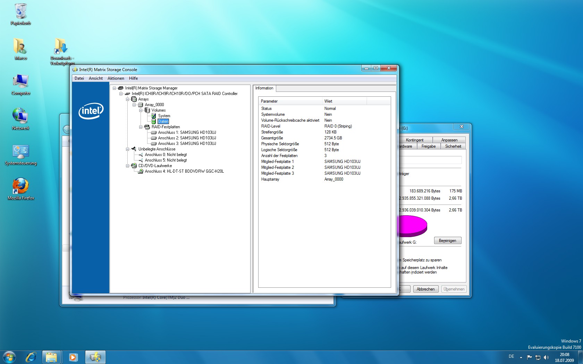Collapse the CD/DVD-Laufwerke tree node
Viewport: 583px width, 364px height.
coord(127,166)
